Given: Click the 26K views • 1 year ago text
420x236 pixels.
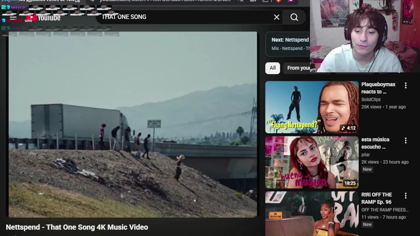Looking at the screenshot, I should point(384,107).
